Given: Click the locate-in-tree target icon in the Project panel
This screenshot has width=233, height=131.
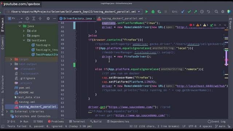Looking at the screenshot, I should coord(27,19).
